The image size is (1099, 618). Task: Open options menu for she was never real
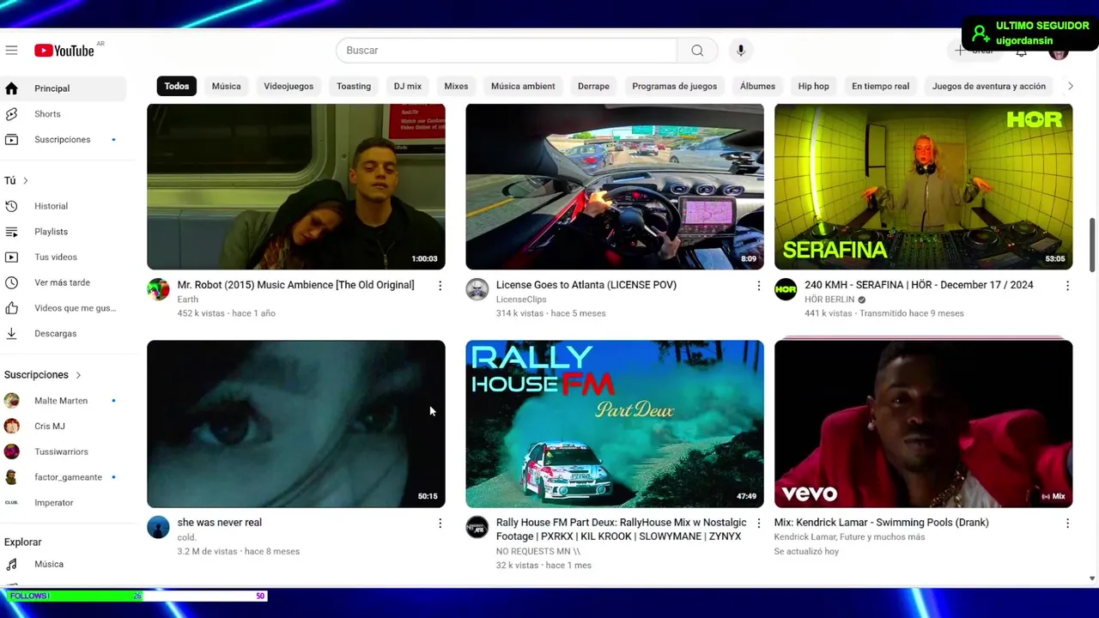click(x=440, y=524)
